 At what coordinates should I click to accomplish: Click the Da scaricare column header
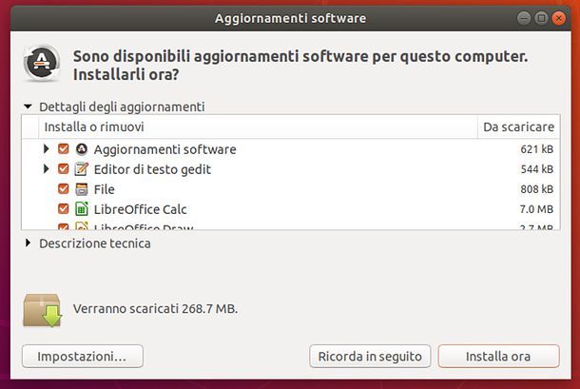(518, 126)
